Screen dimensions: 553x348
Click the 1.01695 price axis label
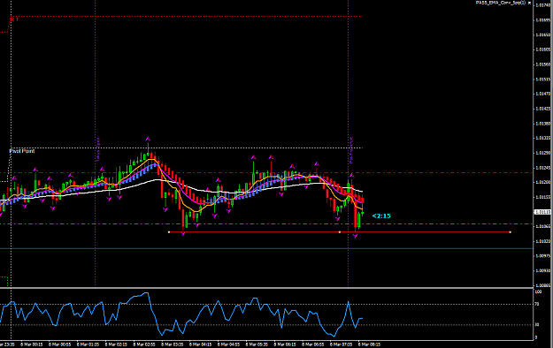(x=543, y=20)
